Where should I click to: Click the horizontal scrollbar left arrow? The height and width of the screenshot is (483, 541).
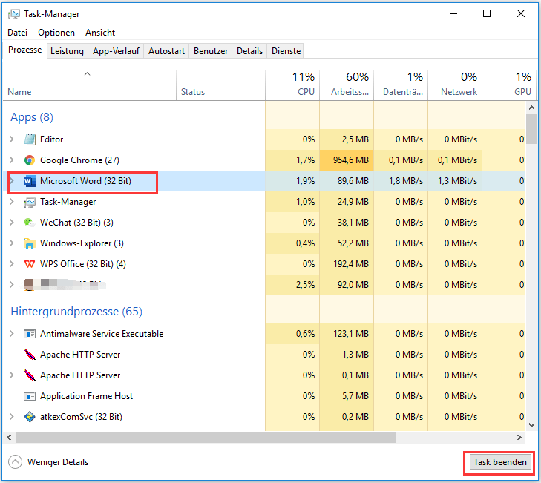(9, 438)
